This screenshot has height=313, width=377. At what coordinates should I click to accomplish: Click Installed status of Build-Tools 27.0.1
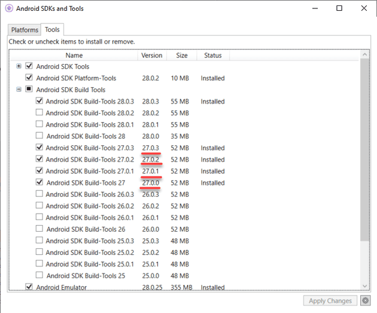[x=213, y=171]
